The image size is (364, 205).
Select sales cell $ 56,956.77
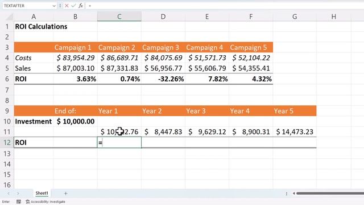(x=163, y=68)
